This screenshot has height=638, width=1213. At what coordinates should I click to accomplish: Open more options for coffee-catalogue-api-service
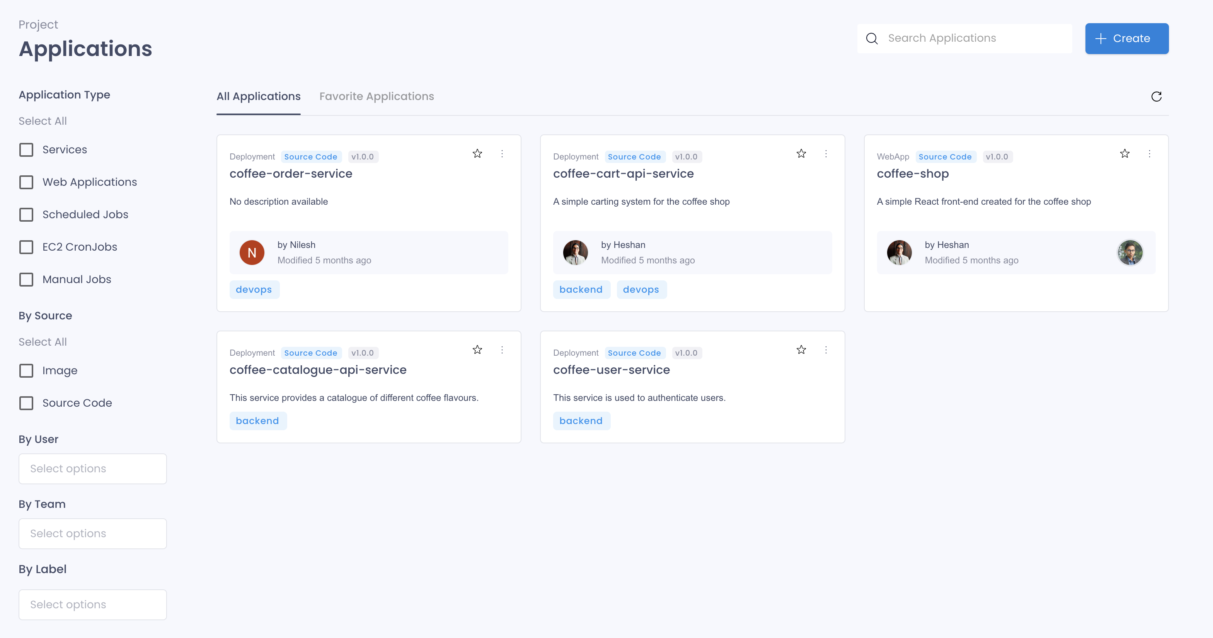tap(502, 350)
